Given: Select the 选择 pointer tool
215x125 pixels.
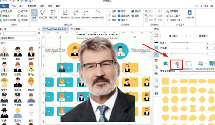Looking at the screenshot, I should pos(34,14).
